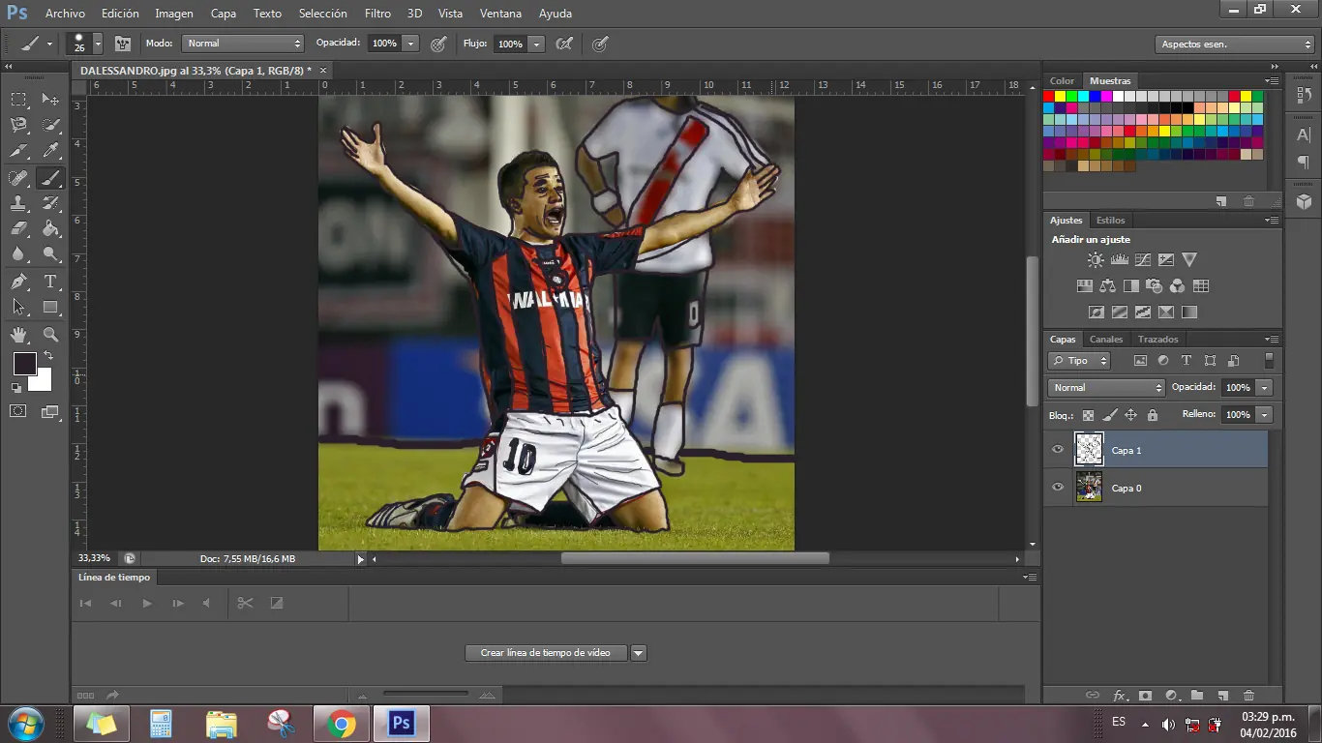Toggle lock transparent pixels in Bloq.
Viewport: 1322px width, 743px height.
coord(1088,415)
